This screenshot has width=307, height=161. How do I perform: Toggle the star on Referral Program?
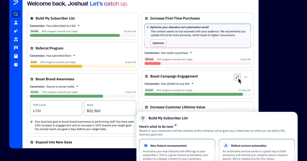click(x=32, y=48)
